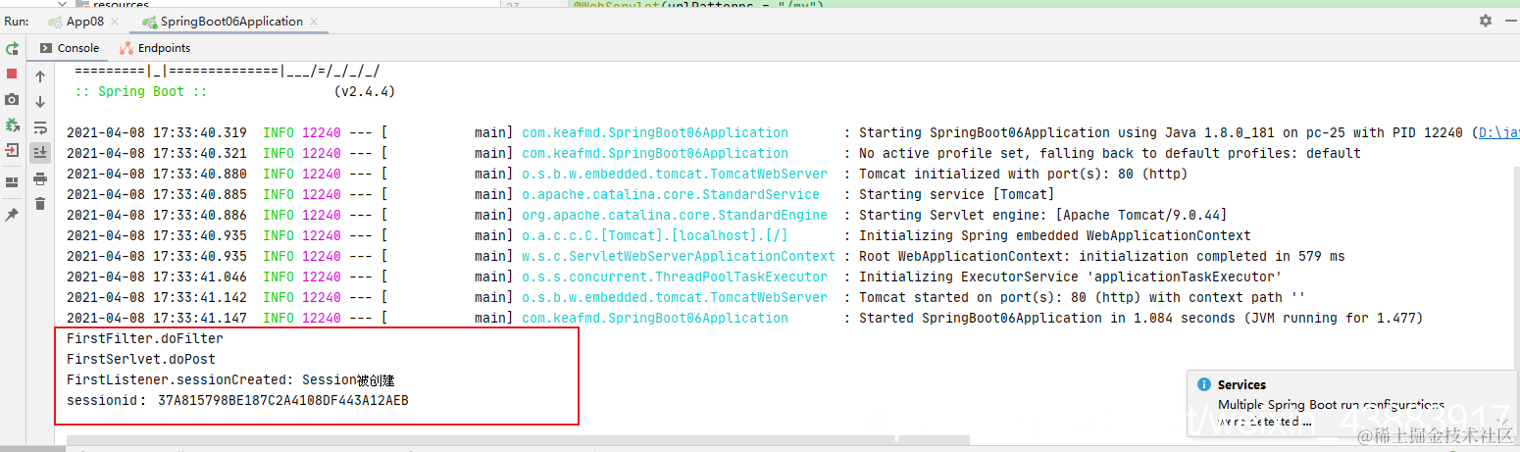Click the '(v2.4.4)' version text

coord(364,91)
